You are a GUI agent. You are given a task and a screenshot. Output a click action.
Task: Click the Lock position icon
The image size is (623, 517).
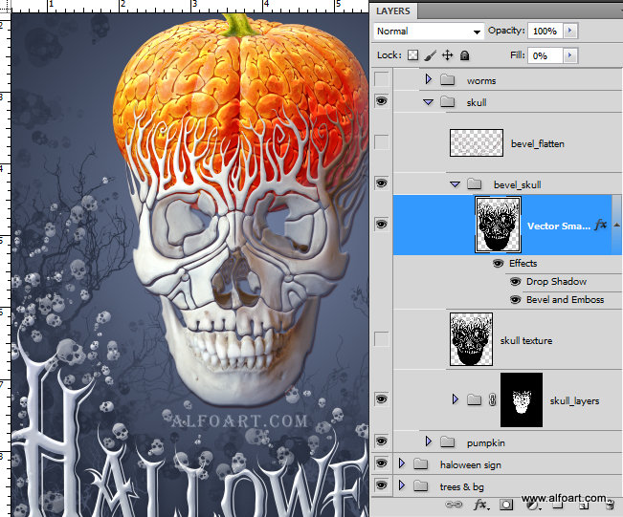click(x=447, y=56)
